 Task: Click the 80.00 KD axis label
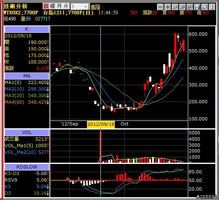point(195,172)
